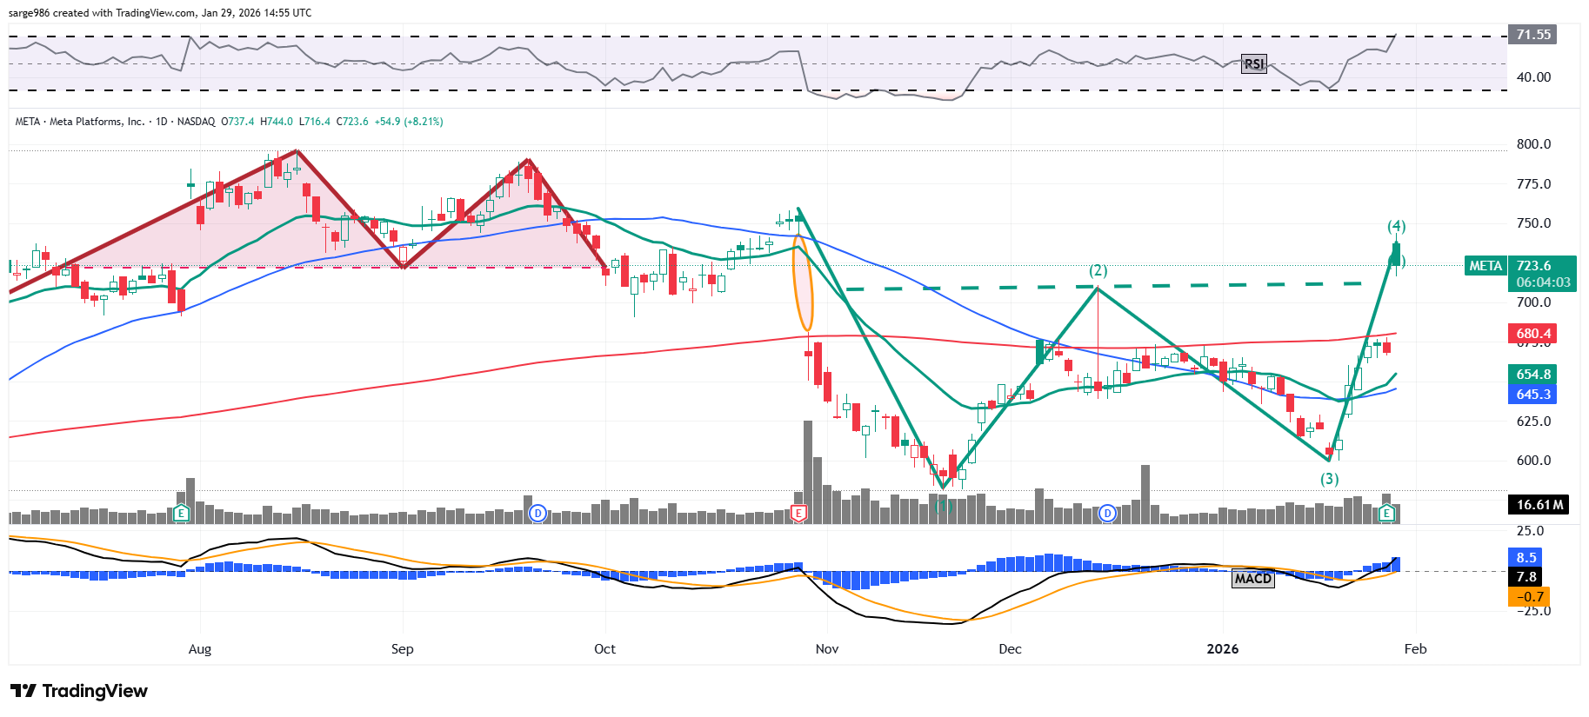
Task: Click the red 680.4 moving average price label
Action: pyautogui.click(x=1532, y=334)
